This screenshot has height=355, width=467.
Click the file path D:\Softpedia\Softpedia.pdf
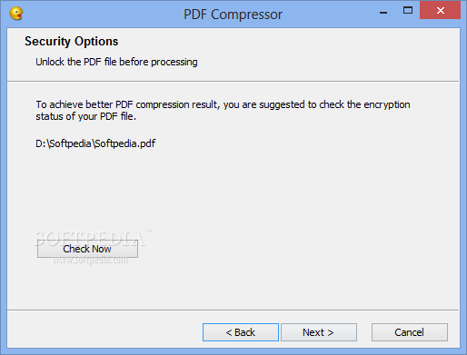95,143
